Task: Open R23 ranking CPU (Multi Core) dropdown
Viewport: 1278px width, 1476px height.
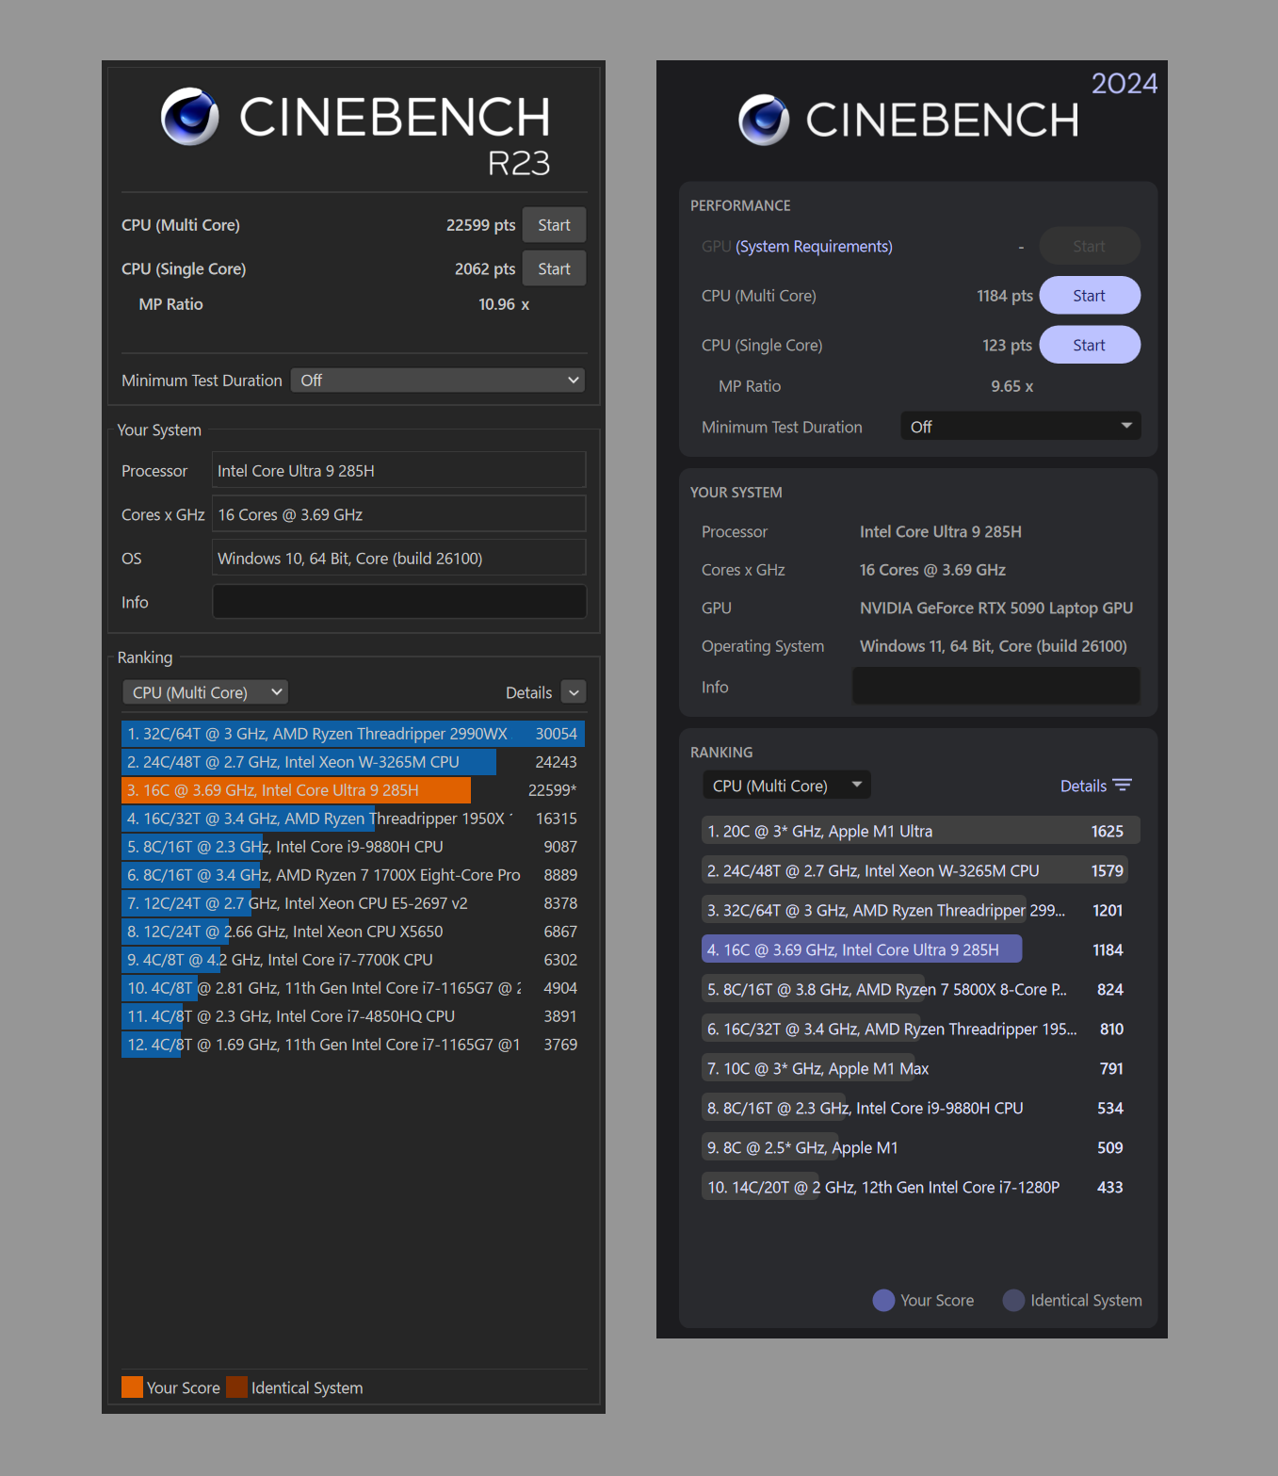Action: click(x=205, y=692)
